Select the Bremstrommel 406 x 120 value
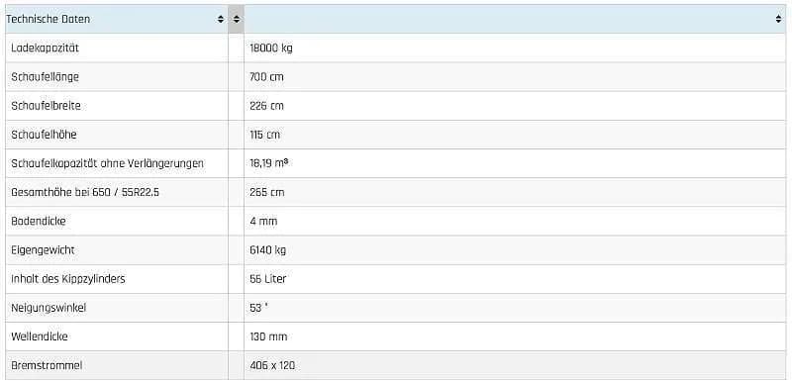The height and width of the screenshot is (383, 792). 272,365
